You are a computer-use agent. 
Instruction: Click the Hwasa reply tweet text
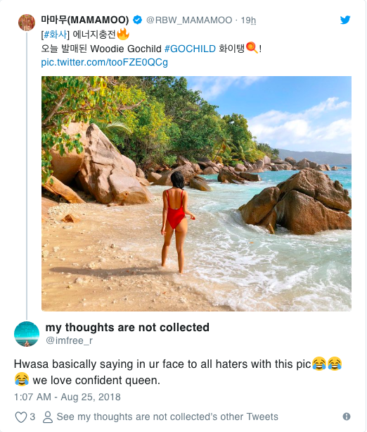point(178,372)
